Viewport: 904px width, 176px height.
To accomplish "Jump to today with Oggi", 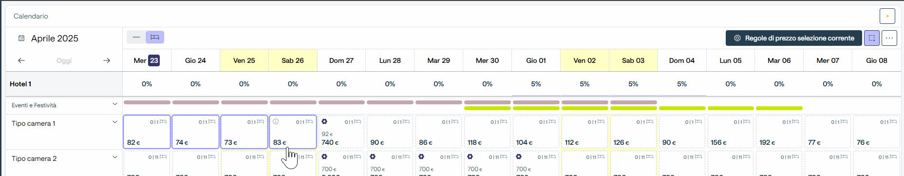I will tap(64, 60).
